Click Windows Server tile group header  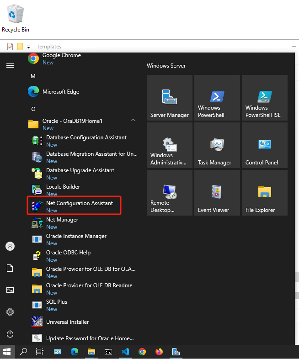166,66
